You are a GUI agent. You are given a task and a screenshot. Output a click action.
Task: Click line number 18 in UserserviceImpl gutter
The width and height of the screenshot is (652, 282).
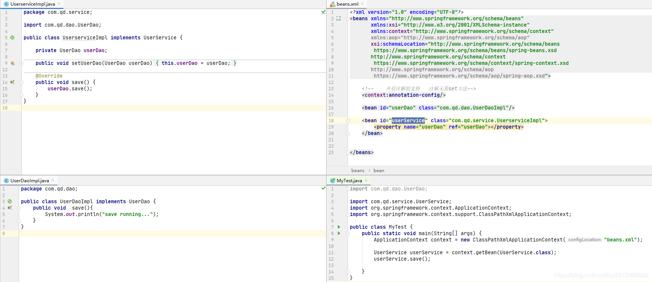tap(5, 108)
